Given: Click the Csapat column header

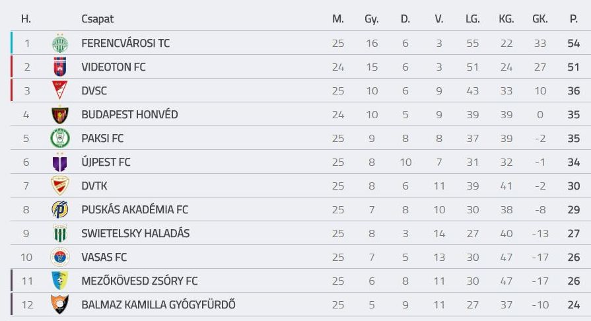Looking at the screenshot, I should (x=97, y=19).
